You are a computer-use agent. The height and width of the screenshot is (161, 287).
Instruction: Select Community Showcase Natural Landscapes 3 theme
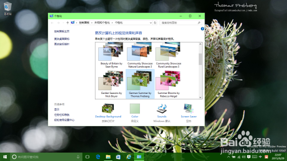140,55
